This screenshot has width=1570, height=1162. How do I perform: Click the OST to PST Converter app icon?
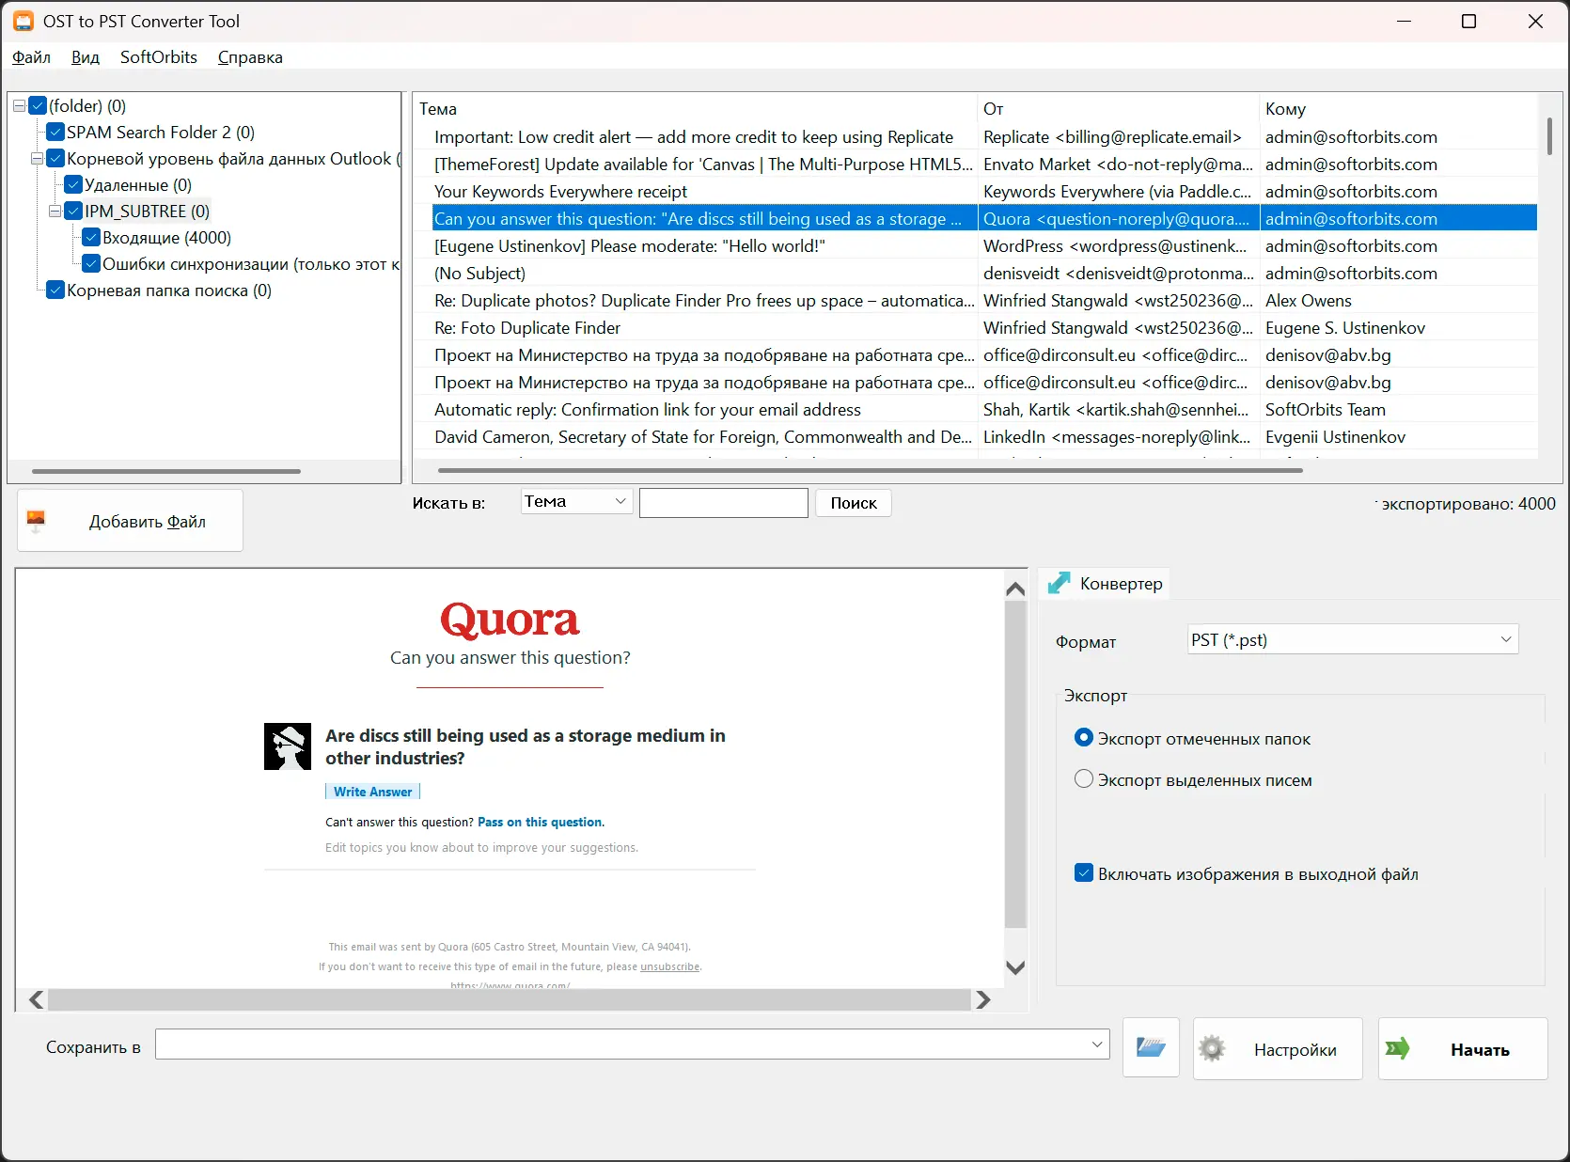[x=24, y=21]
